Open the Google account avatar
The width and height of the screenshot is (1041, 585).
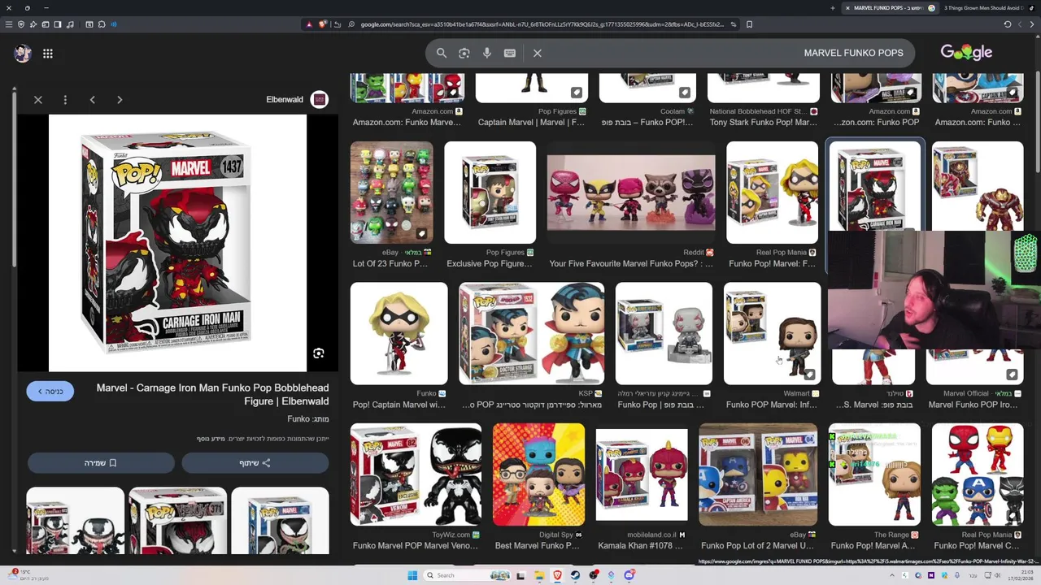[x=23, y=54]
